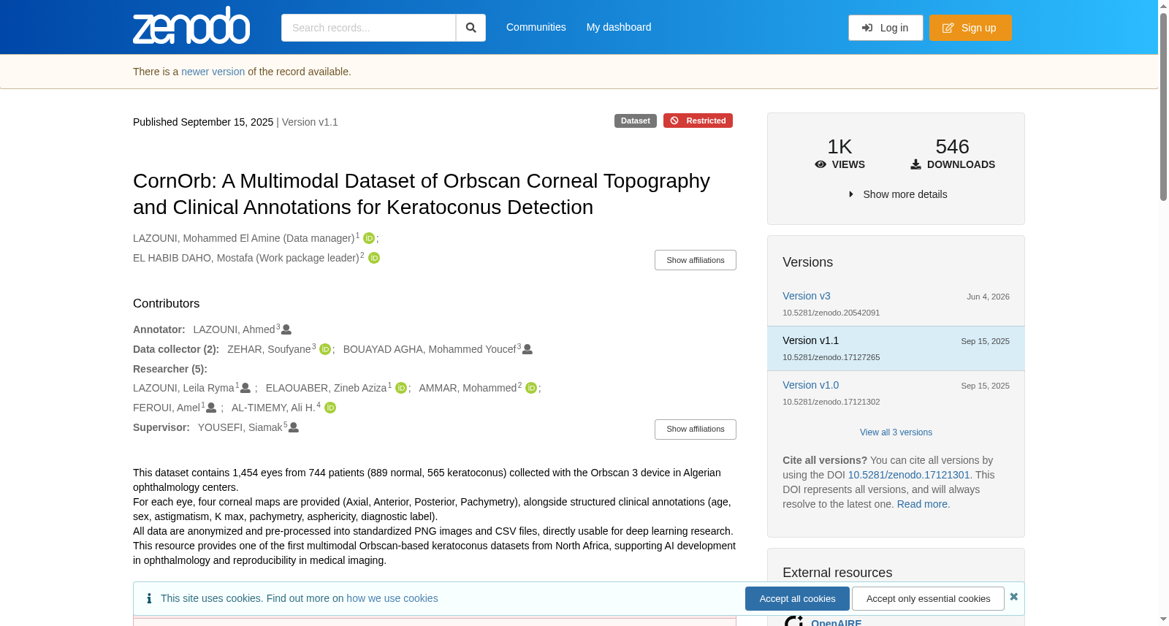This screenshot has width=1169, height=626.
Task: Close the cookie banner
Action: 1014,597
